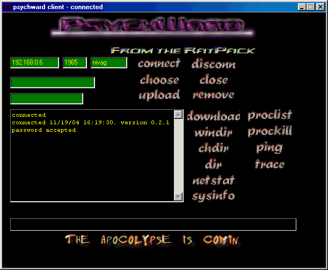Click the connect button
The width and height of the screenshot is (328, 270).
coord(159,64)
